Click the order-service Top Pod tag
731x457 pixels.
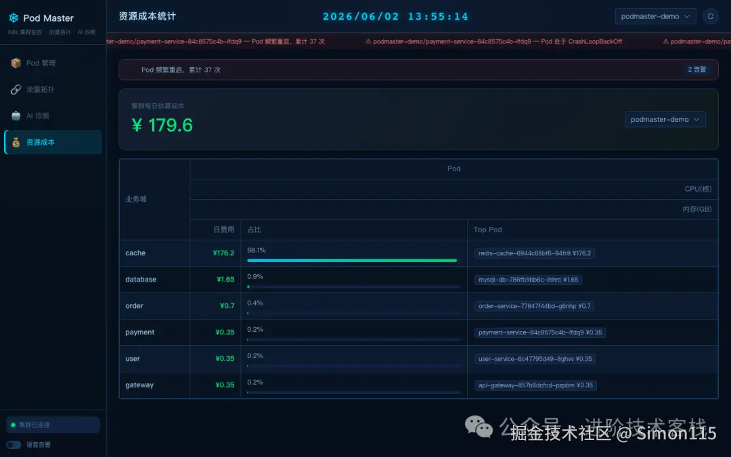[x=534, y=306]
